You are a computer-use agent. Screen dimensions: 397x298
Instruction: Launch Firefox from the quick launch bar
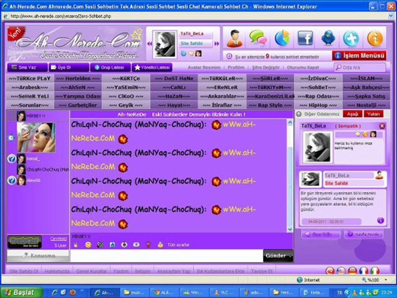pos(73,293)
